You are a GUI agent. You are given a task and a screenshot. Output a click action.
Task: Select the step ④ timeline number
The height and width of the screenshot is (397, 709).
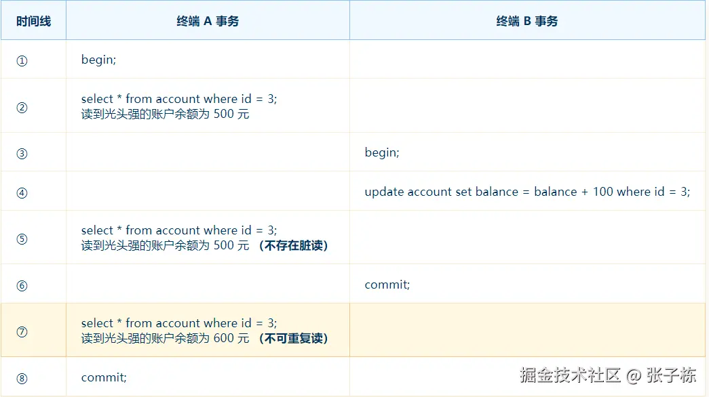[x=22, y=193]
